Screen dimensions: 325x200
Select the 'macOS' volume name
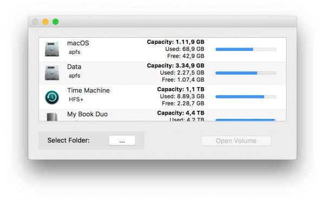tap(78, 43)
